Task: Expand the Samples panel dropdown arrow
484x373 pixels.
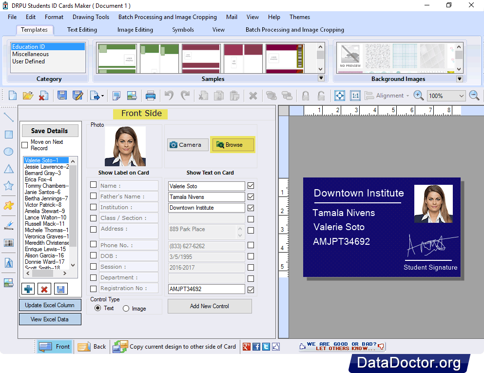Action: pos(321,78)
